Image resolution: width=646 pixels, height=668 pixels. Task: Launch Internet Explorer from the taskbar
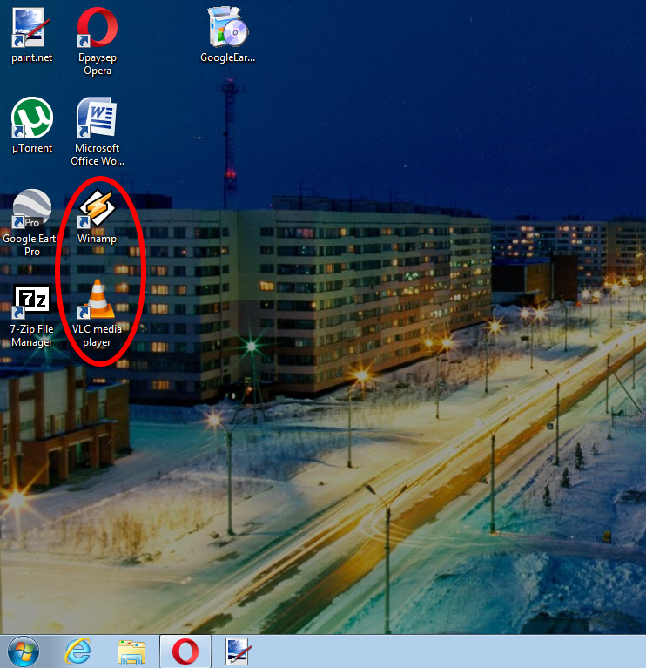pos(77,651)
